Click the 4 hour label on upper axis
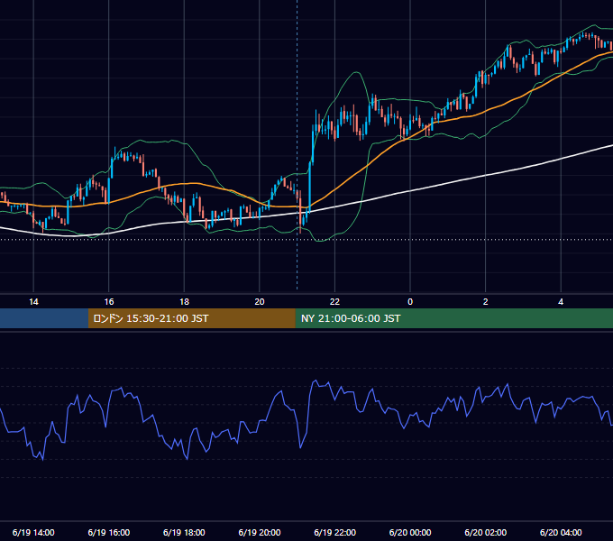Image resolution: width=613 pixels, height=541 pixels. [561, 302]
